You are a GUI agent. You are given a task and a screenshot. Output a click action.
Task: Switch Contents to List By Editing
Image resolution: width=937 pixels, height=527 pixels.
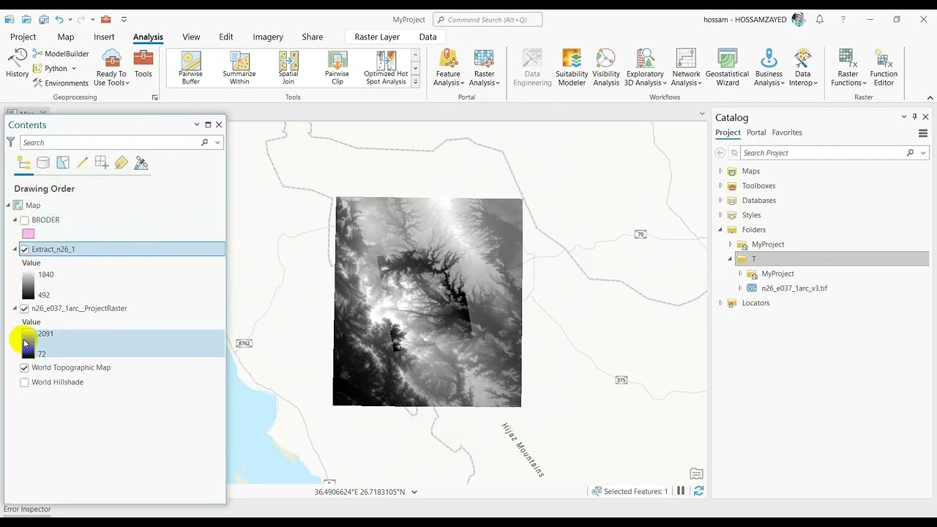82,163
